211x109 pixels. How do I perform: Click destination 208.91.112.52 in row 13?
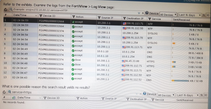pyautogui.click(x=133, y=80)
